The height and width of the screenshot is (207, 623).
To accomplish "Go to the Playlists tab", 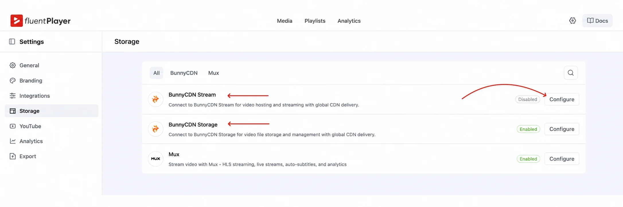I will coord(315,21).
